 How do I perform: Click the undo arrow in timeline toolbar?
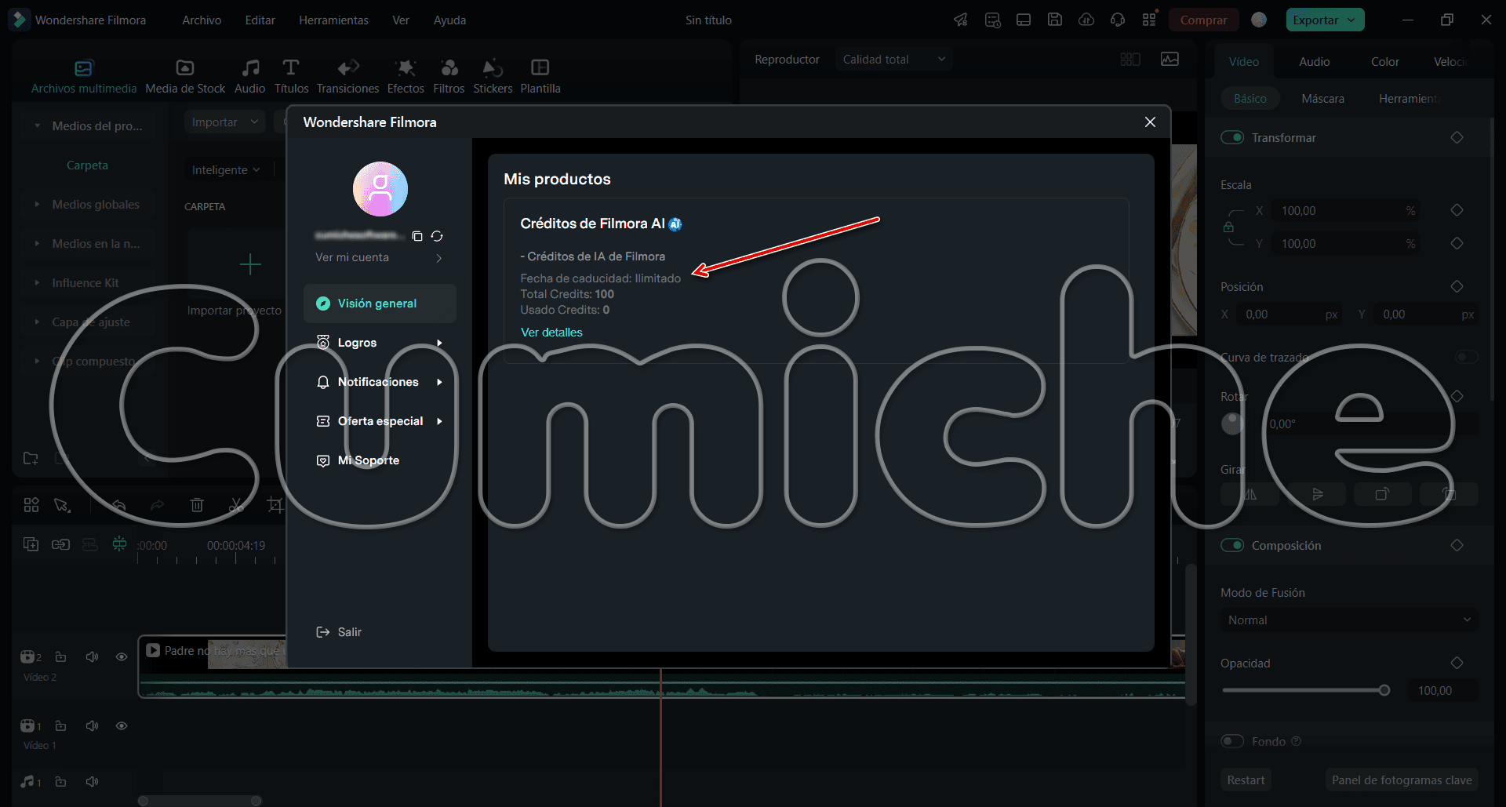point(118,505)
